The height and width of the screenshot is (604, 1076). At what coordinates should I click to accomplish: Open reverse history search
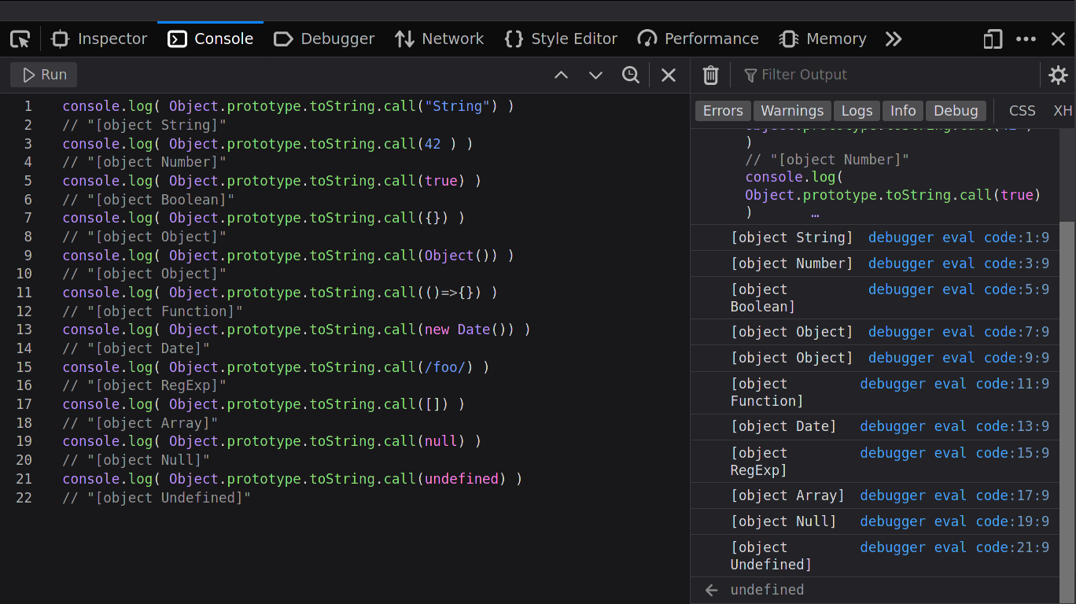[631, 75]
